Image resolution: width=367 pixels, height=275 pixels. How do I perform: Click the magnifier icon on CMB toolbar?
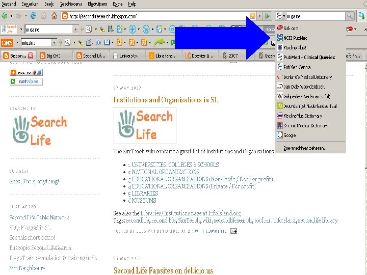click(x=67, y=42)
